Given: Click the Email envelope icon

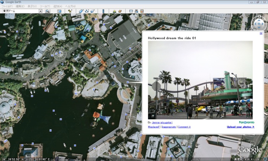Looking at the screenshot, I should point(131,11).
